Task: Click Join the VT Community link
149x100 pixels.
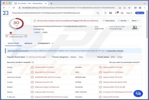Action: [18, 51]
